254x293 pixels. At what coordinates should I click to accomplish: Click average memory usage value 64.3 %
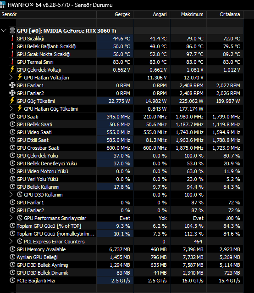coord(232,187)
